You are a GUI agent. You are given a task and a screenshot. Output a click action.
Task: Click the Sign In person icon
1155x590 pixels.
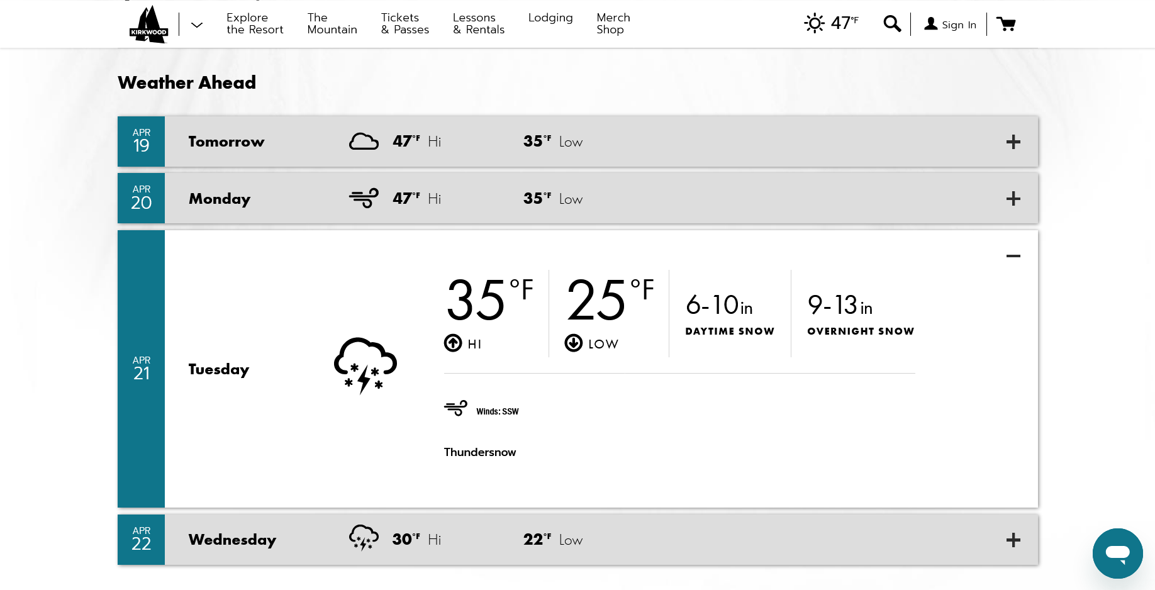click(x=930, y=24)
